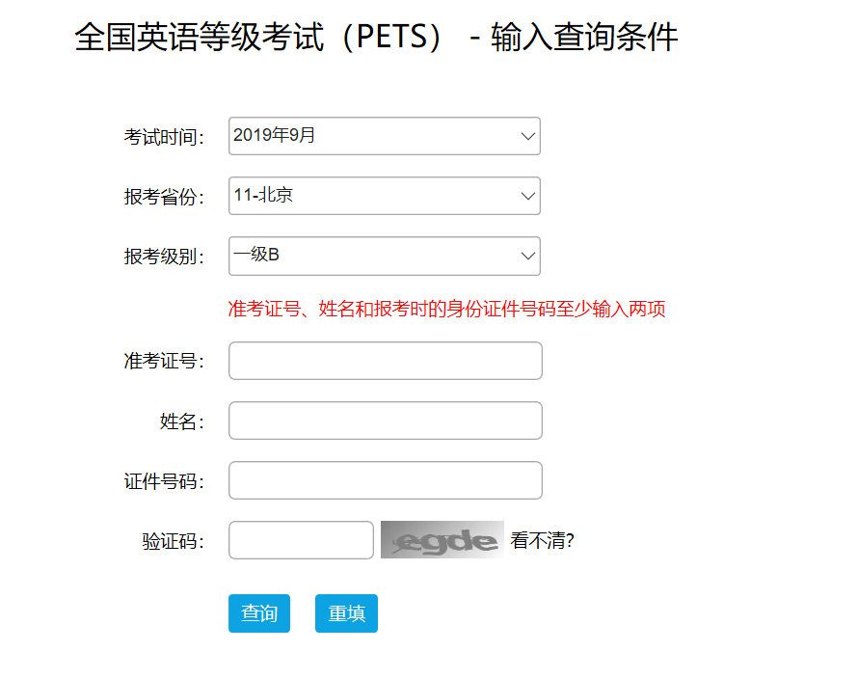Click the 报考省份 label

[164, 198]
